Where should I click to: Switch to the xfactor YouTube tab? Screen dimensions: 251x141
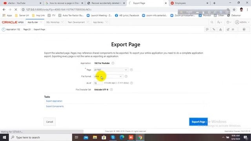click(x=22, y=3)
